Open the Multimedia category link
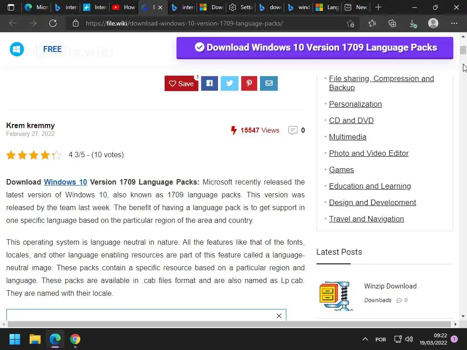The image size is (467, 350). point(348,137)
